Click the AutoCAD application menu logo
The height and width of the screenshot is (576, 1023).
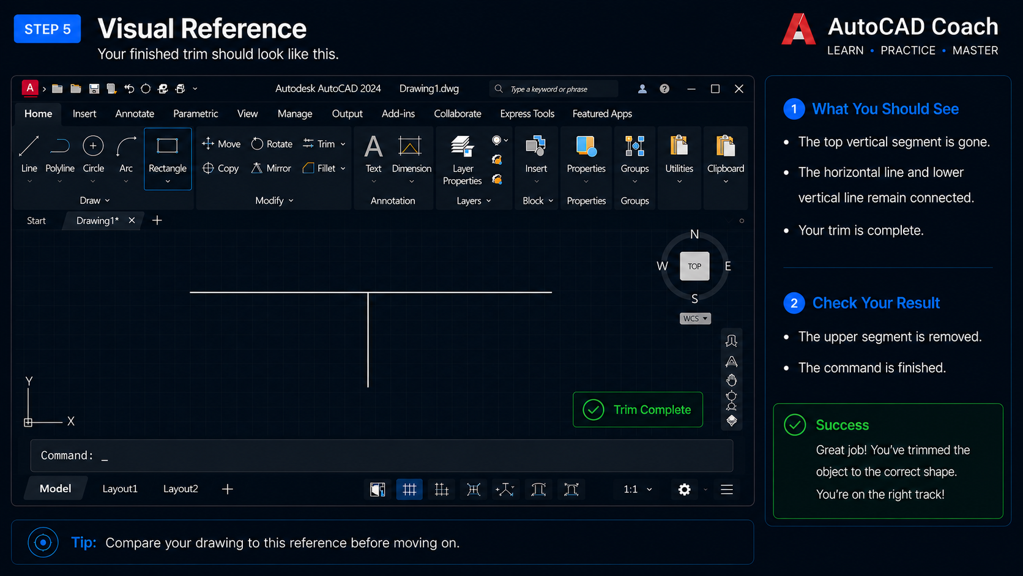(29, 88)
